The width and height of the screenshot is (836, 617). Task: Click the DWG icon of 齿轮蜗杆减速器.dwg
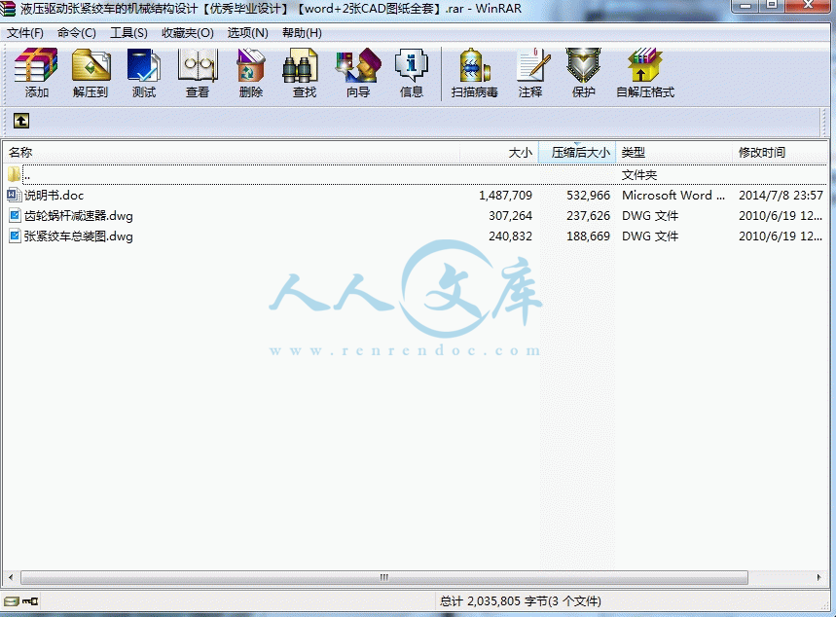15,215
